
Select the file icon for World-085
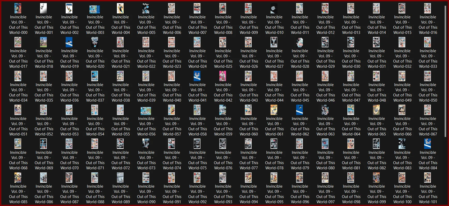pos(18,178)
